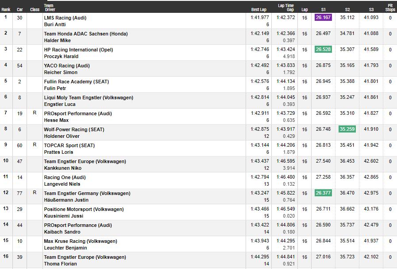
Task: Click the R class in Häußermann row
Action: 35,193
